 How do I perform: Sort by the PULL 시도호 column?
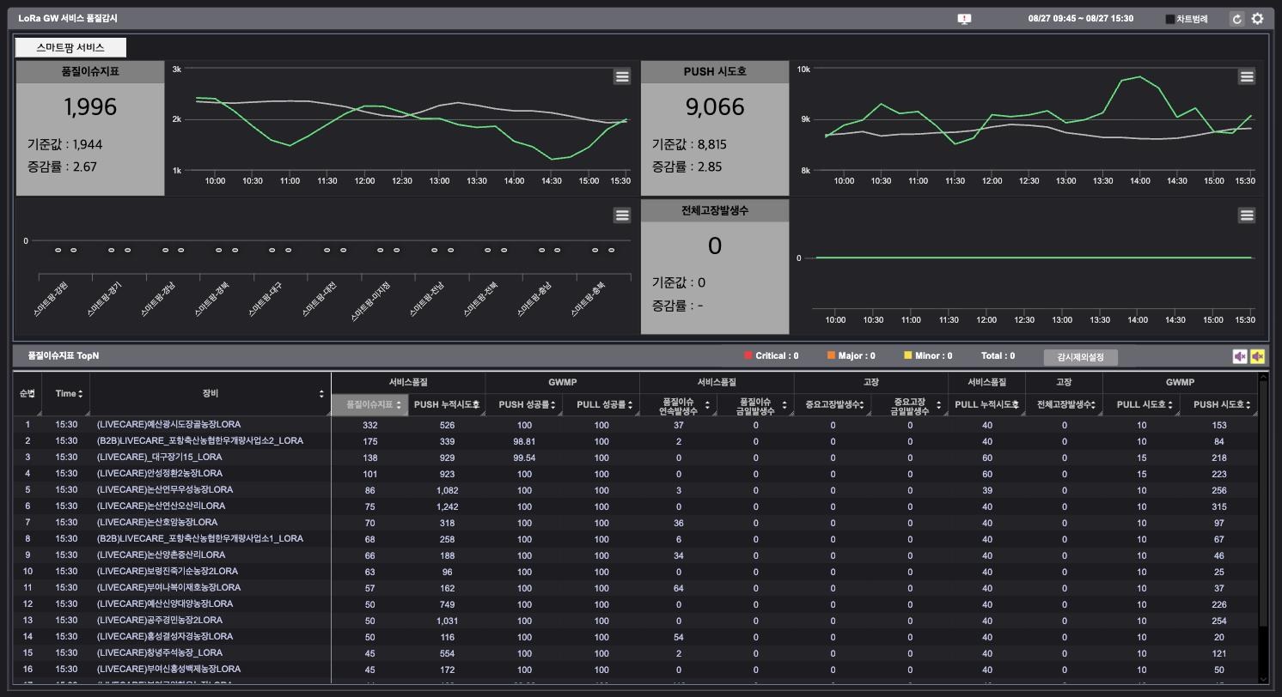1141,404
